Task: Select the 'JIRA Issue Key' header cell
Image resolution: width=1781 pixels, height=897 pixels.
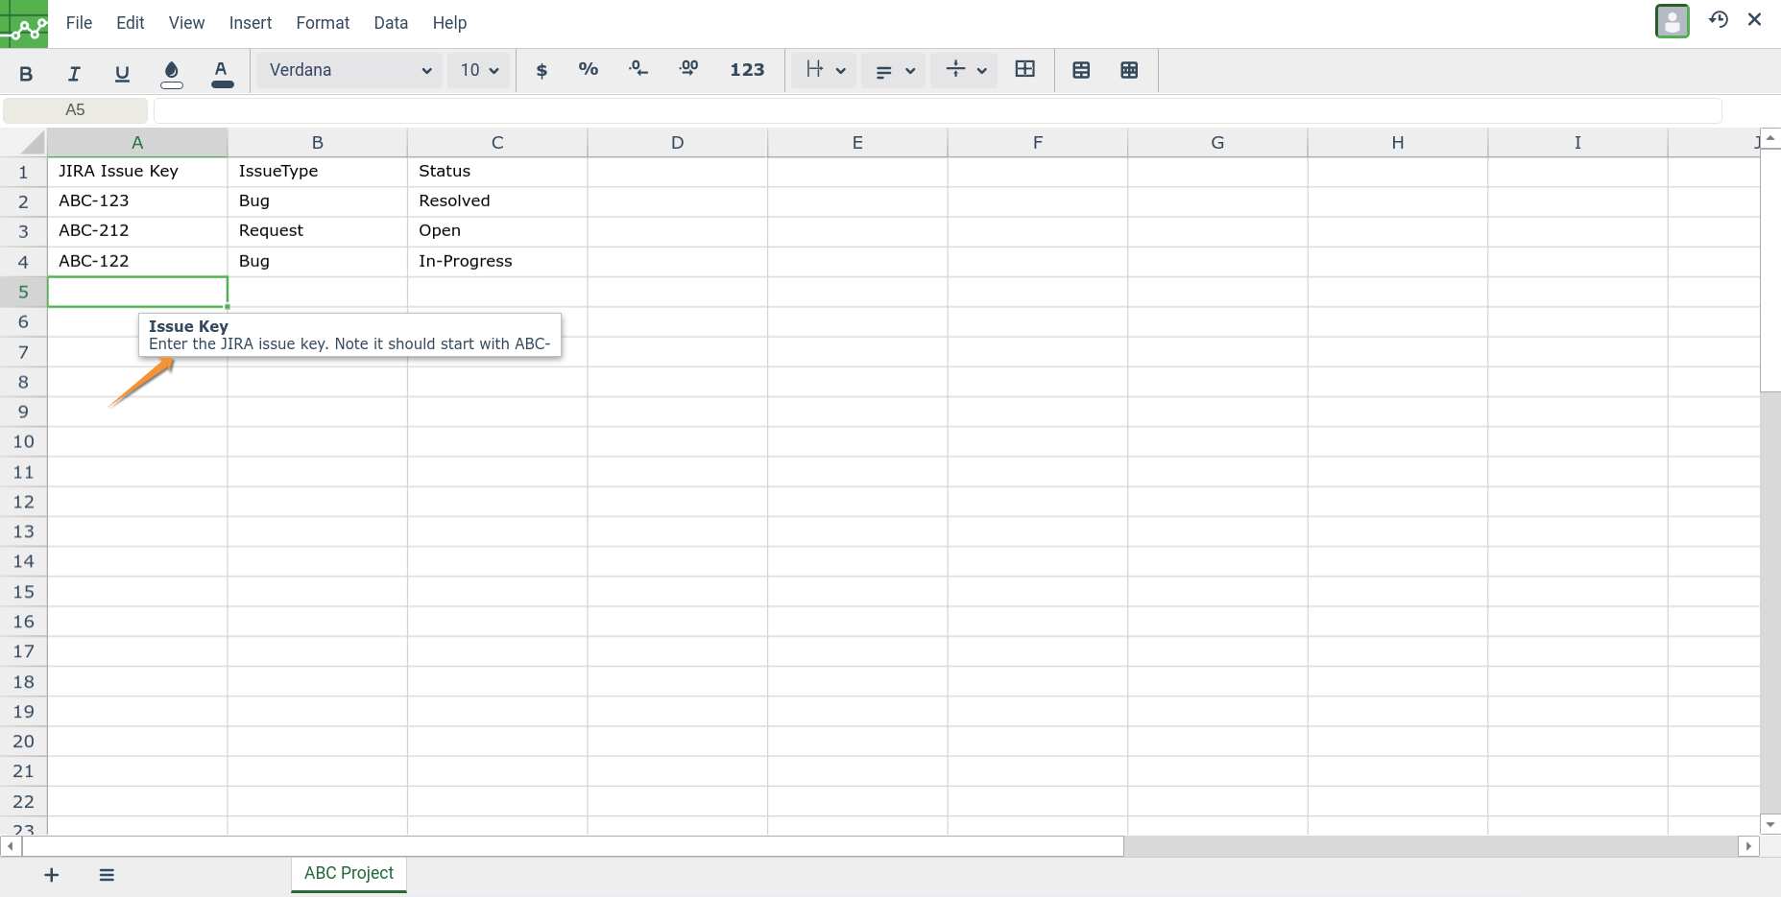Action: [137, 172]
